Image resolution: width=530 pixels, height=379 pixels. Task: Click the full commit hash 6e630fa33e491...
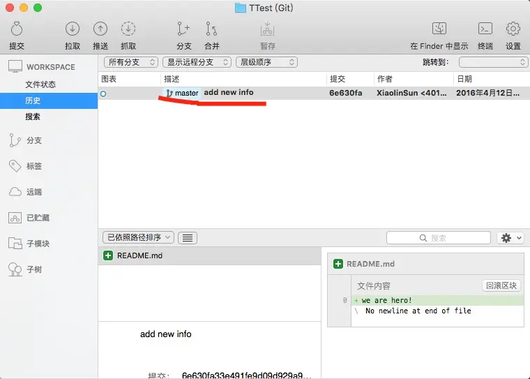246,375
